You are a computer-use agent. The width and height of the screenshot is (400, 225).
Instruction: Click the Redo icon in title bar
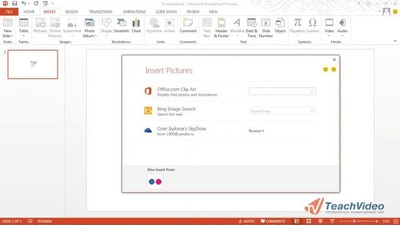[36, 4]
